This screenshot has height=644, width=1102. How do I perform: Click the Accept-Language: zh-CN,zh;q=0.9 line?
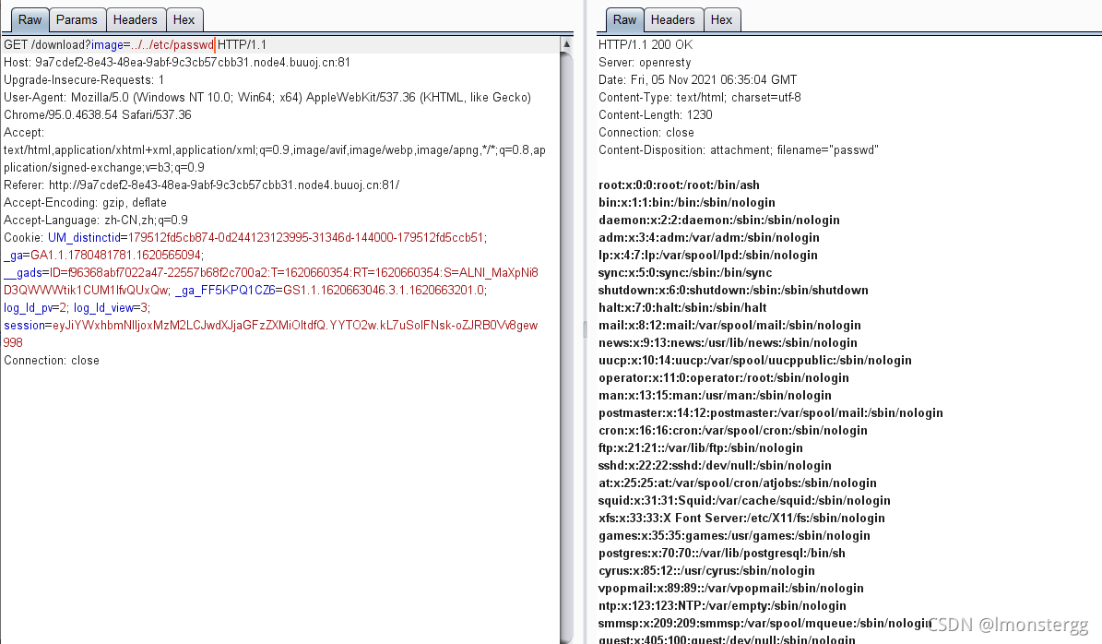pyautogui.click(x=96, y=221)
